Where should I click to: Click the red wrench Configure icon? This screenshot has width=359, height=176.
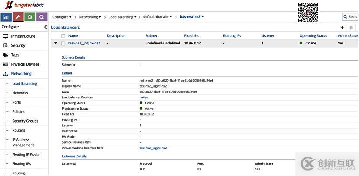pyautogui.click(x=18, y=17)
